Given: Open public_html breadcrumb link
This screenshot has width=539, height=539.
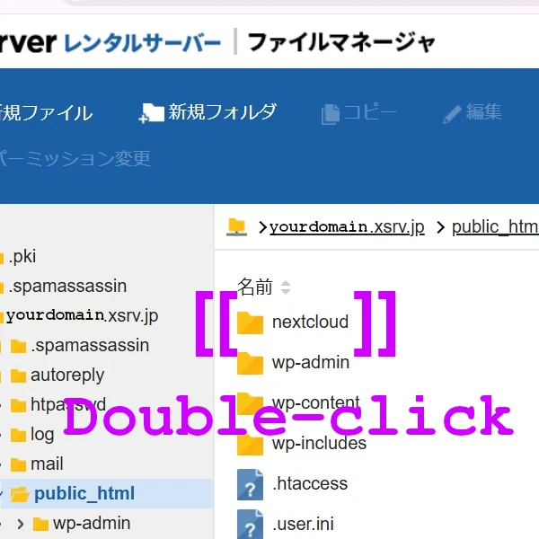Looking at the screenshot, I should 495,227.
